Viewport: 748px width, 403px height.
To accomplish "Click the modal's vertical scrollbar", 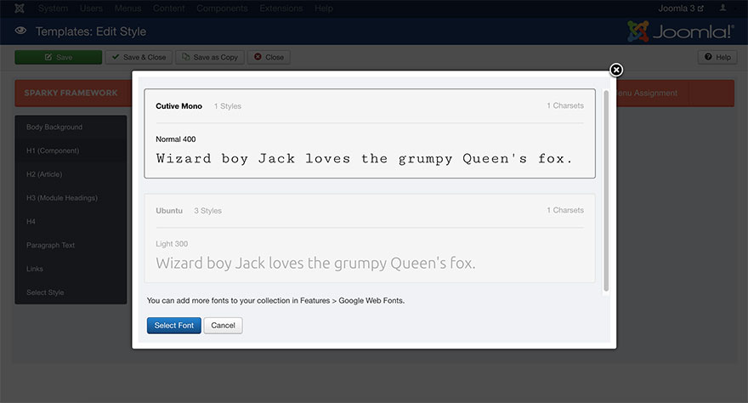I will [x=606, y=190].
